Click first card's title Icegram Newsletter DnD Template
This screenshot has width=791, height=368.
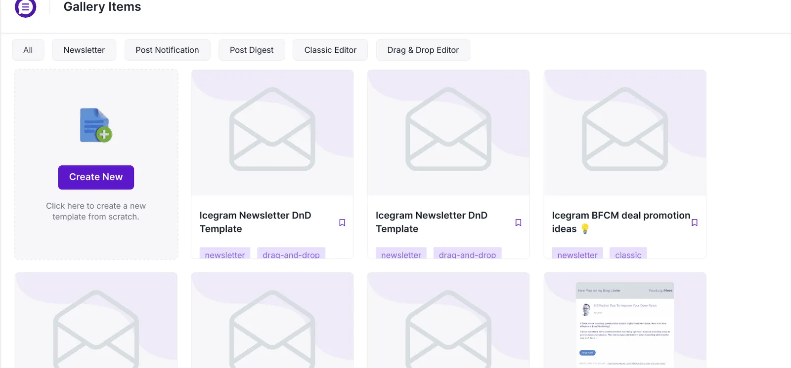coord(255,222)
